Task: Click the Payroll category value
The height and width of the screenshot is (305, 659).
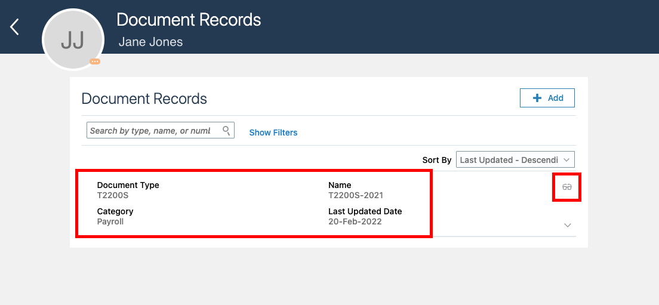Action: 110,221
